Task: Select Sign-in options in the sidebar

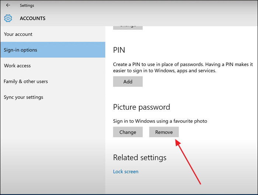Action: click(21, 50)
